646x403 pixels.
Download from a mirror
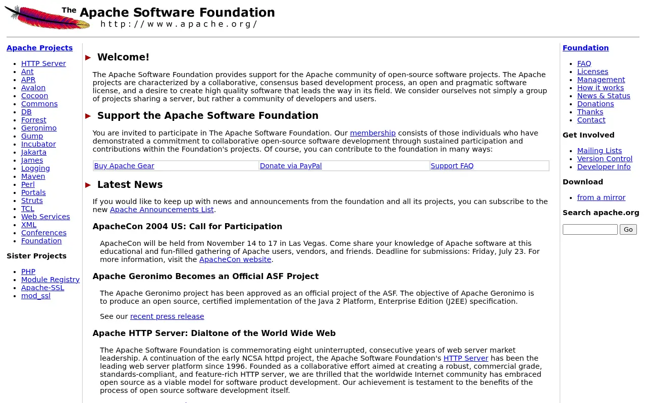[x=602, y=197]
